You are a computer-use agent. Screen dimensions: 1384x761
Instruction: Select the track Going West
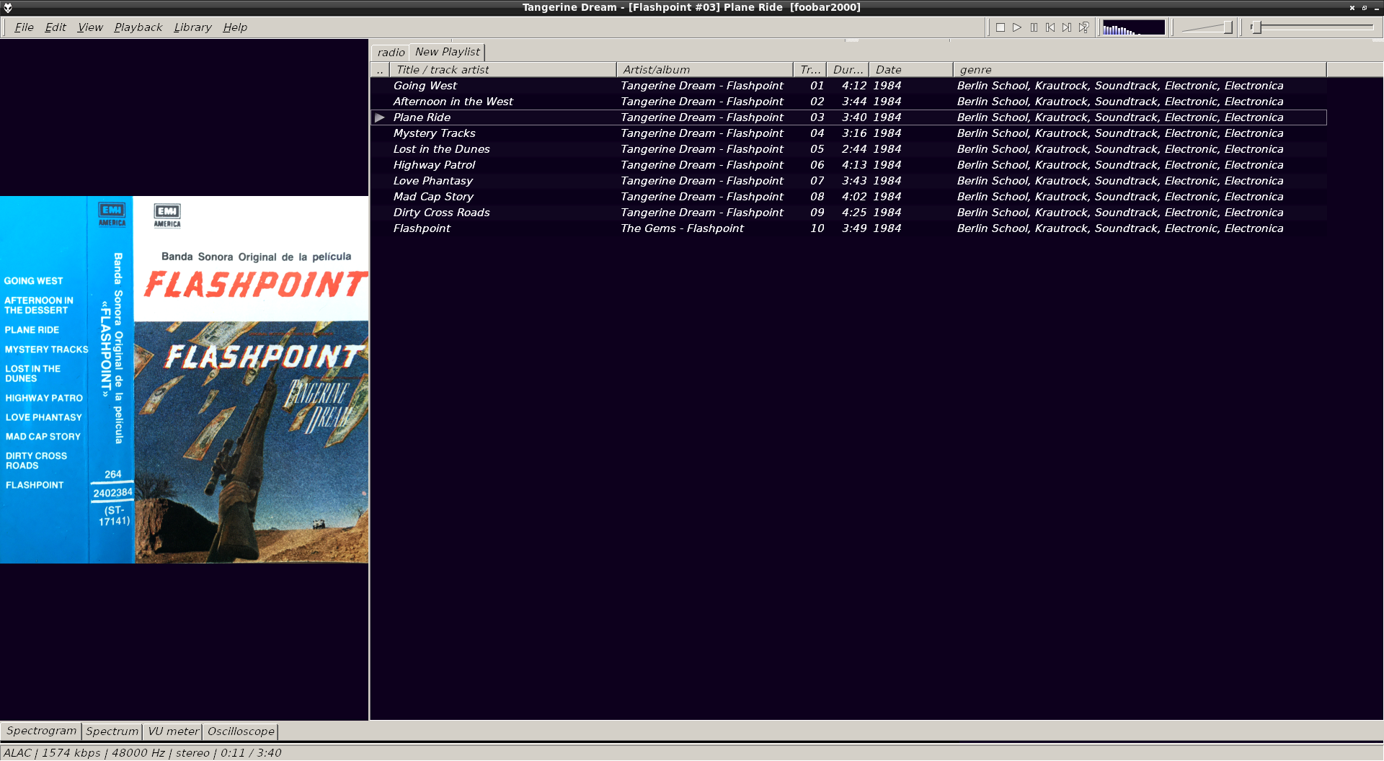click(848, 86)
